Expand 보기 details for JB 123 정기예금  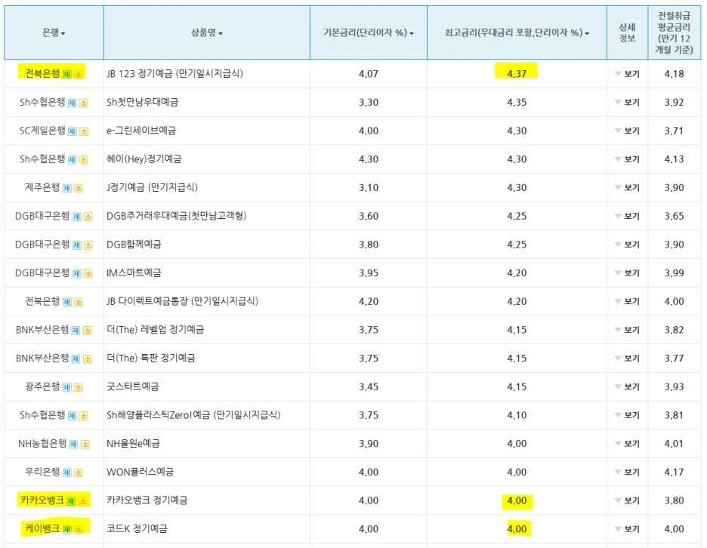[x=628, y=74]
